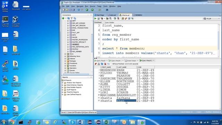Sort by the FIRST_NAME column header
Image resolution: width=222 pixels, height=125 pixels.
coord(108,67)
